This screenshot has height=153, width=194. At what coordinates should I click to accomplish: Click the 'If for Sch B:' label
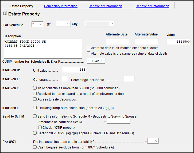pos(11,70)
